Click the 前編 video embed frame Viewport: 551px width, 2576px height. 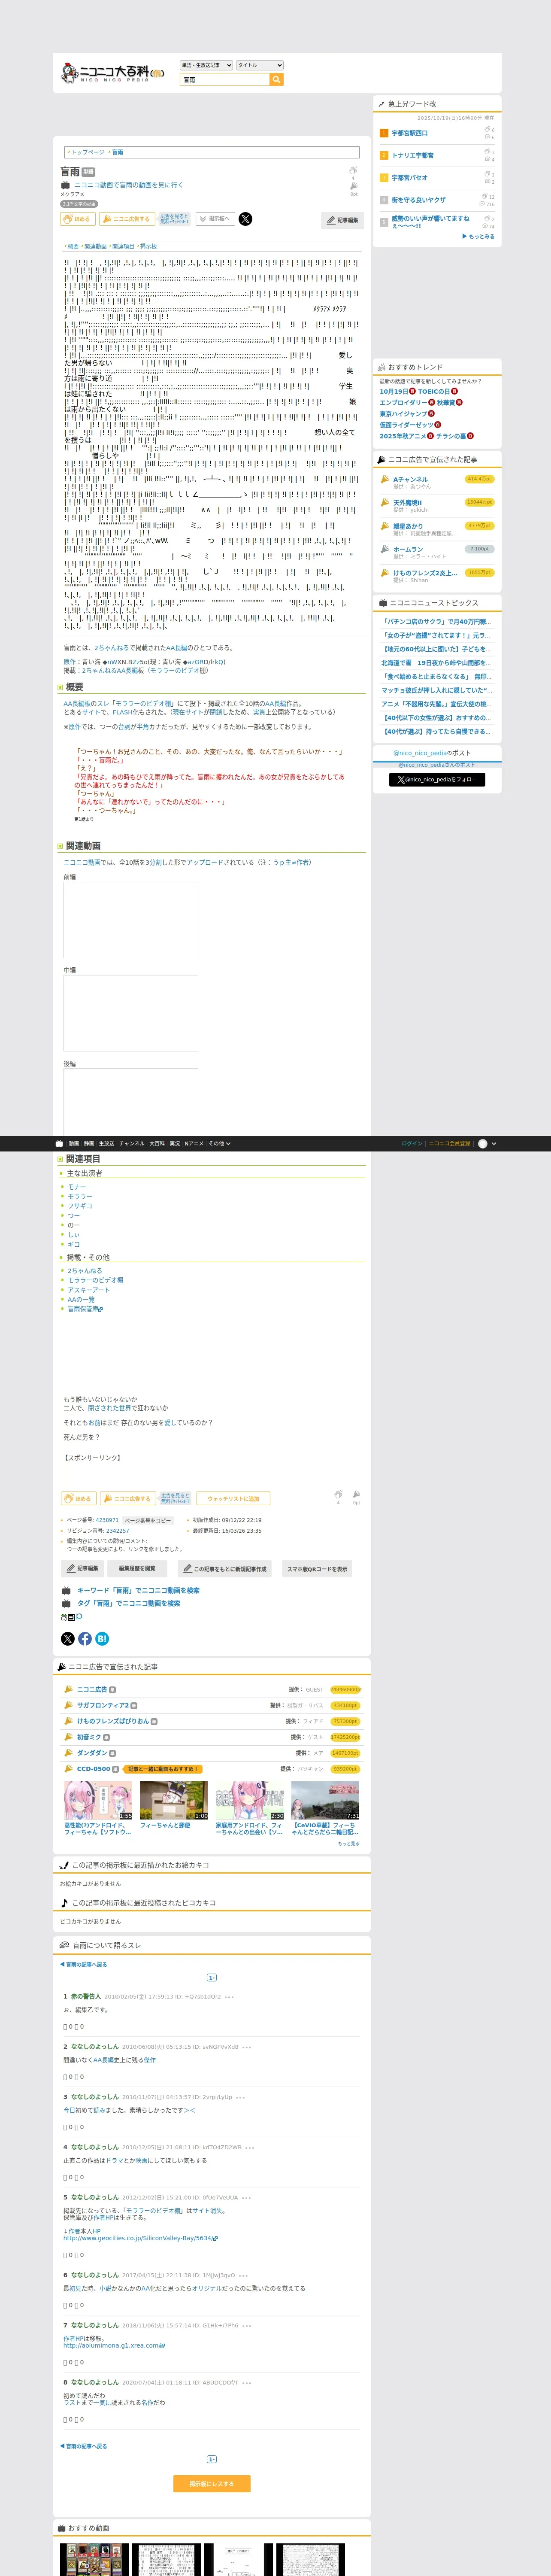[x=130, y=920]
